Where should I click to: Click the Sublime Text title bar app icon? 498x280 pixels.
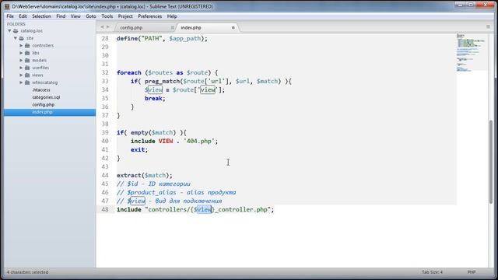coord(7,6)
